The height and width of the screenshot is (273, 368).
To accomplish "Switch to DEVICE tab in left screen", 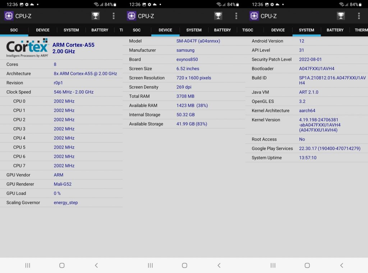I will pos(43,30).
